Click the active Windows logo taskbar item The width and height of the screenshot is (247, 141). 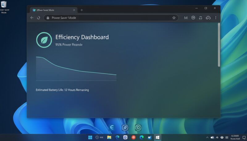(157, 137)
